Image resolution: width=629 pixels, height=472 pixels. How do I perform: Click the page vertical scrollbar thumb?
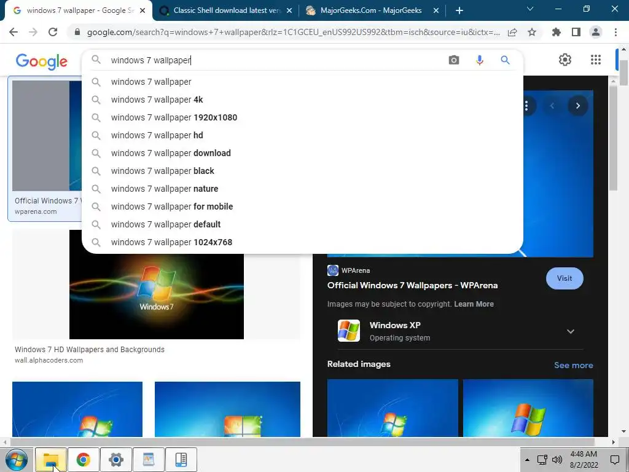point(623,73)
